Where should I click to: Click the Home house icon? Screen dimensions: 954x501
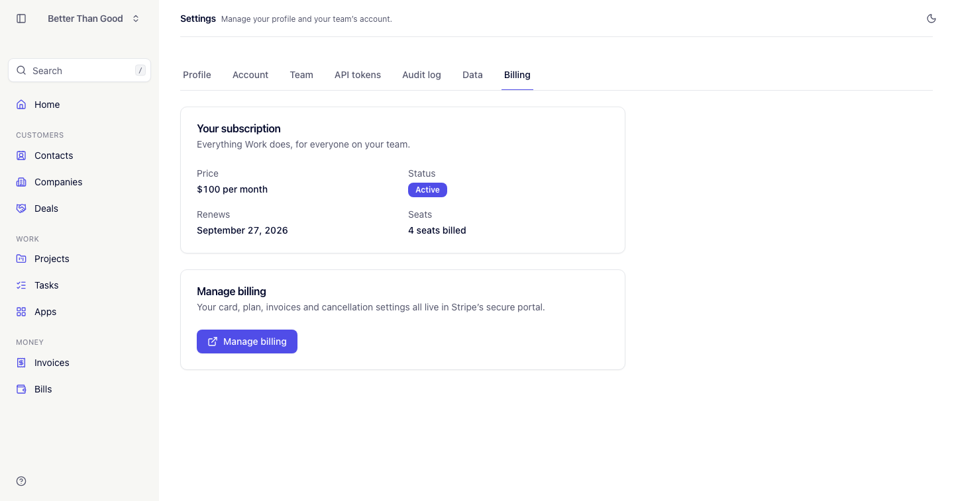pyautogui.click(x=21, y=105)
